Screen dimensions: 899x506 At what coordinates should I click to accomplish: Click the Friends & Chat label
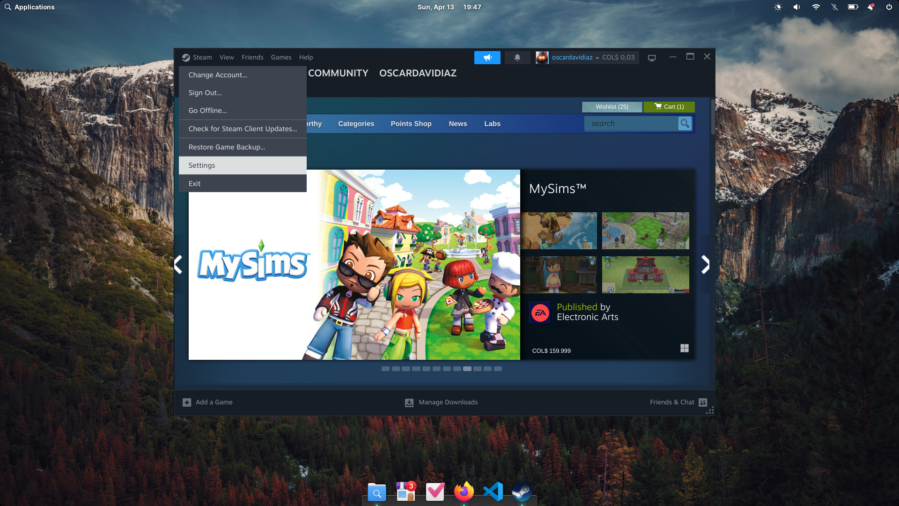click(672, 402)
